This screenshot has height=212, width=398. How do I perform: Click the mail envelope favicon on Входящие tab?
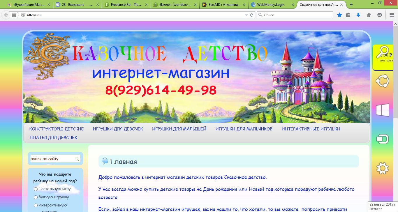(x=58, y=5)
